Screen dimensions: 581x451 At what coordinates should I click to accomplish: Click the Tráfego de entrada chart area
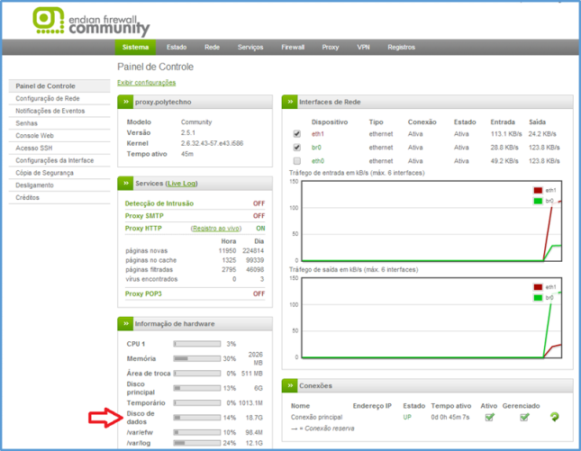tap(431, 221)
